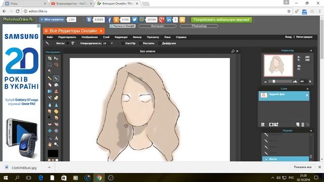Select the Magic Wand tool
Image resolution: width=324 pixels, height=182 pixels.
[x=50, y=71]
